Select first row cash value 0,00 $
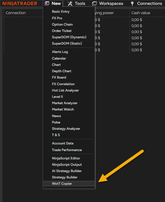 point(137,20)
